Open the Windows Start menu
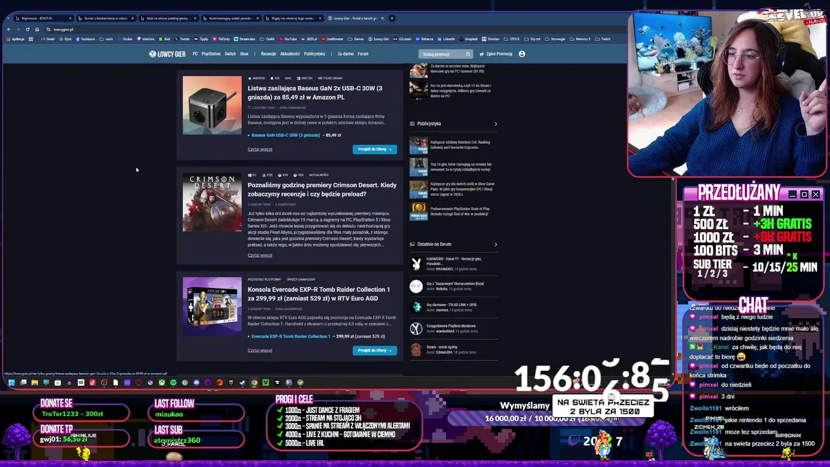This screenshot has height=467, width=830. (x=11, y=383)
